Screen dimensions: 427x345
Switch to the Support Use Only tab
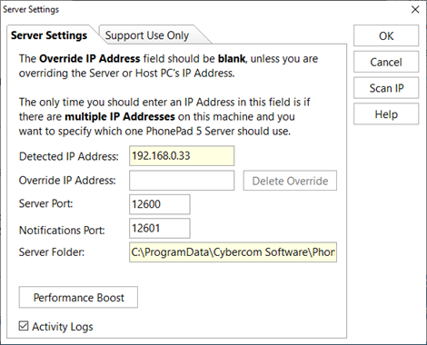(147, 35)
